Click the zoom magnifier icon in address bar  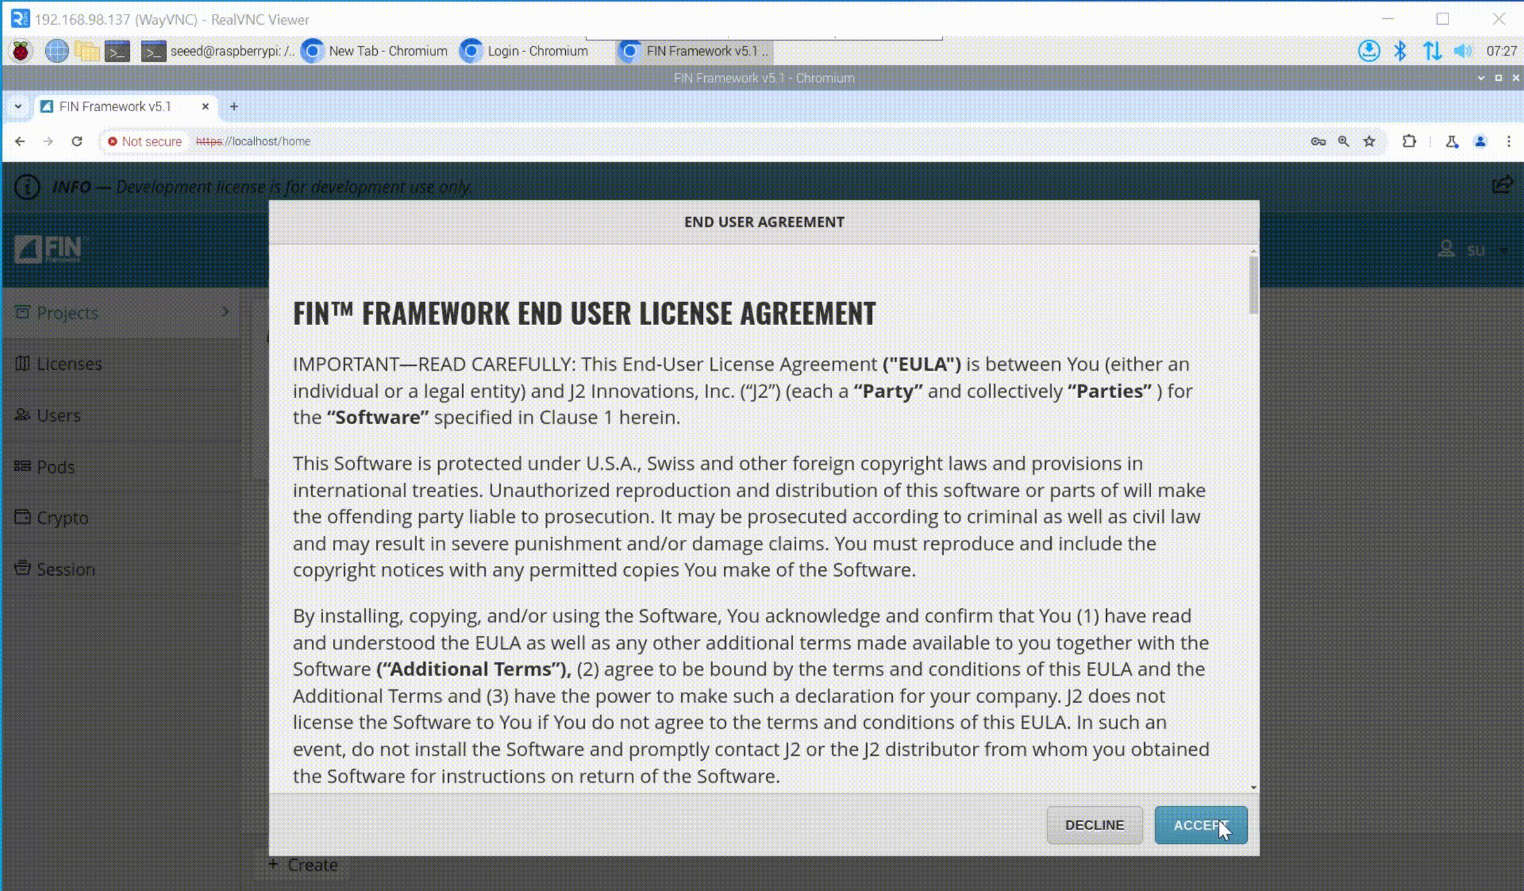[1344, 141]
